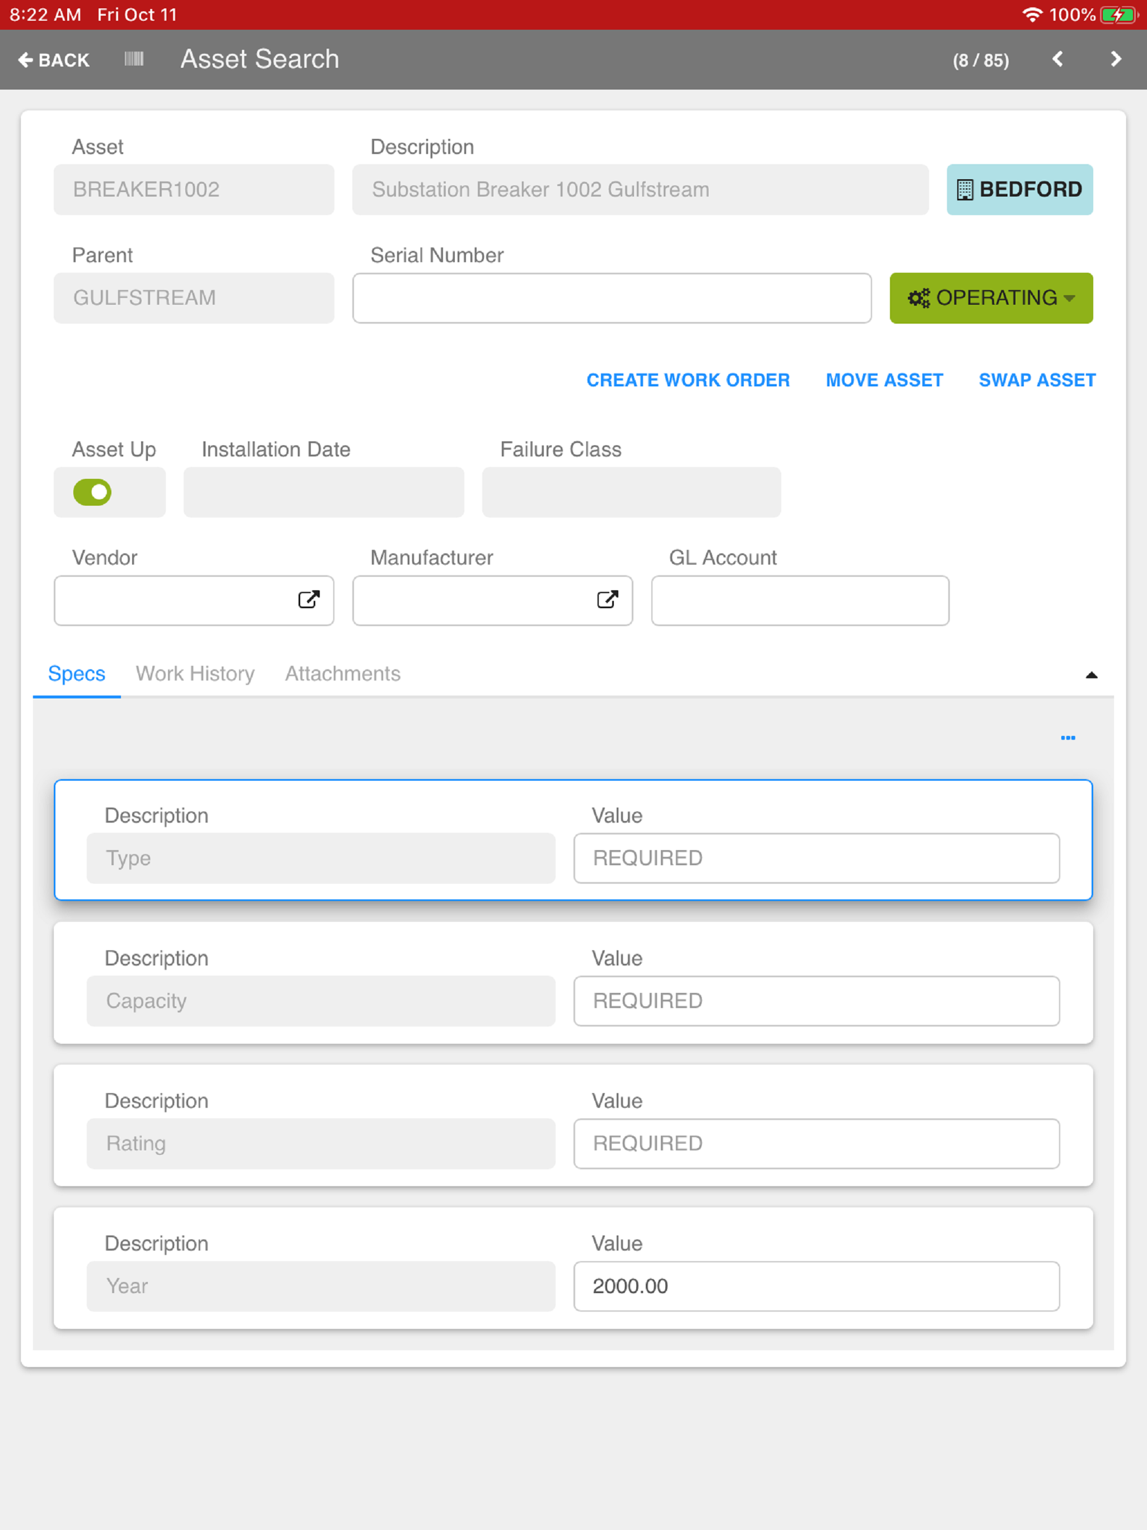
Task: Click the BEDFORD site building button
Action: (1019, 189)
